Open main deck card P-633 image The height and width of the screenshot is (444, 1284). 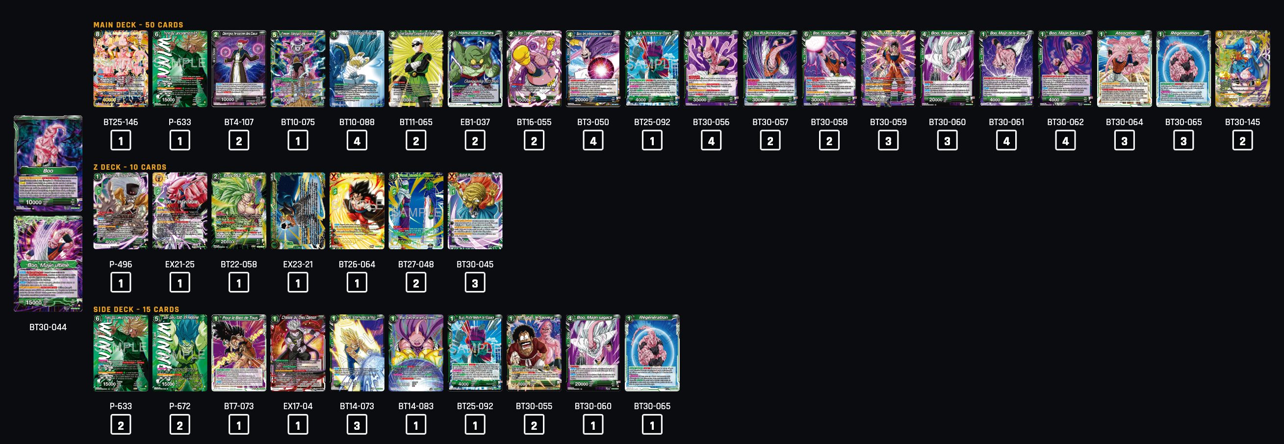(180, 69)
